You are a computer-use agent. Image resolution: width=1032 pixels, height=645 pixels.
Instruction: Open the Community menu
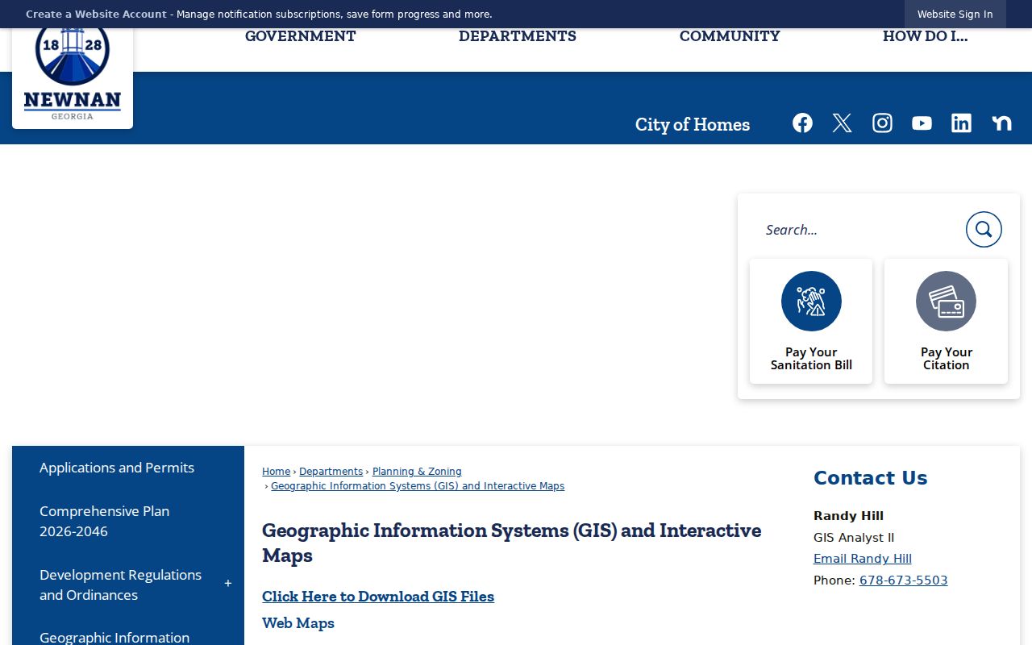pyautogui.click(x=730, y=36)
